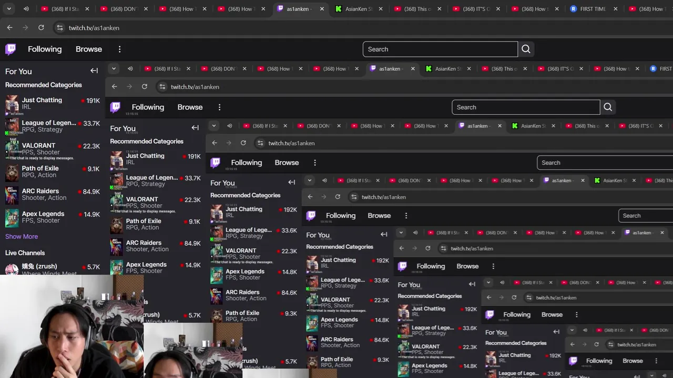Open League of Legends category in outermost sidebar
Viewport: 673px width, 378px height.
pos(53,126)
